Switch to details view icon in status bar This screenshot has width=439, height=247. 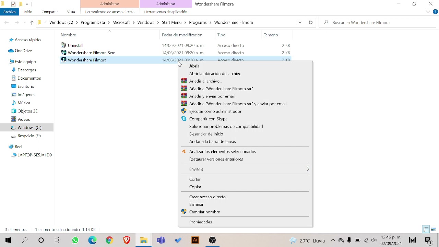click(x=426, y=230)
